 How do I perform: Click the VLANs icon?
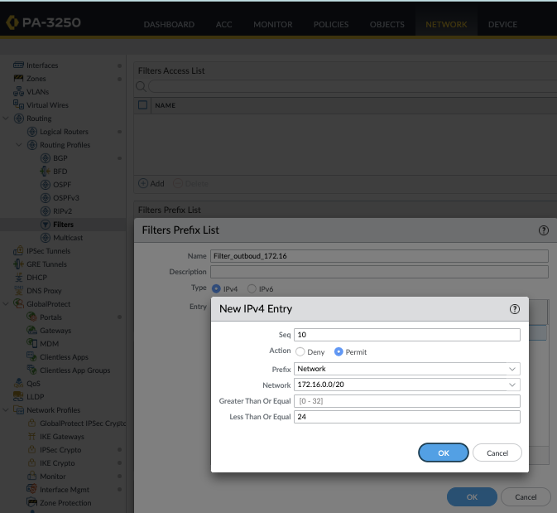18,92
